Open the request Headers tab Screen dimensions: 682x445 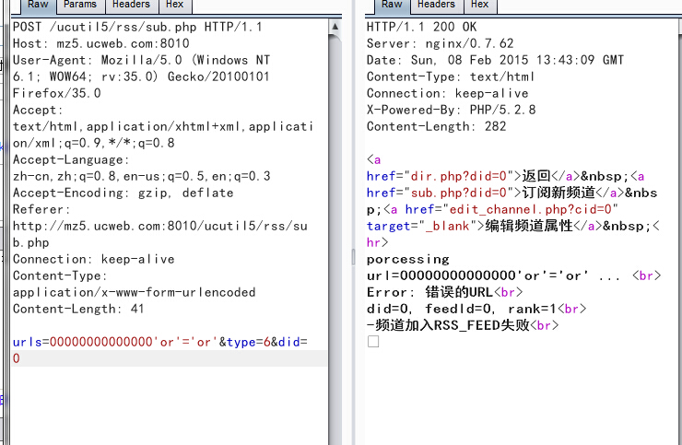[x=131, y=6]
